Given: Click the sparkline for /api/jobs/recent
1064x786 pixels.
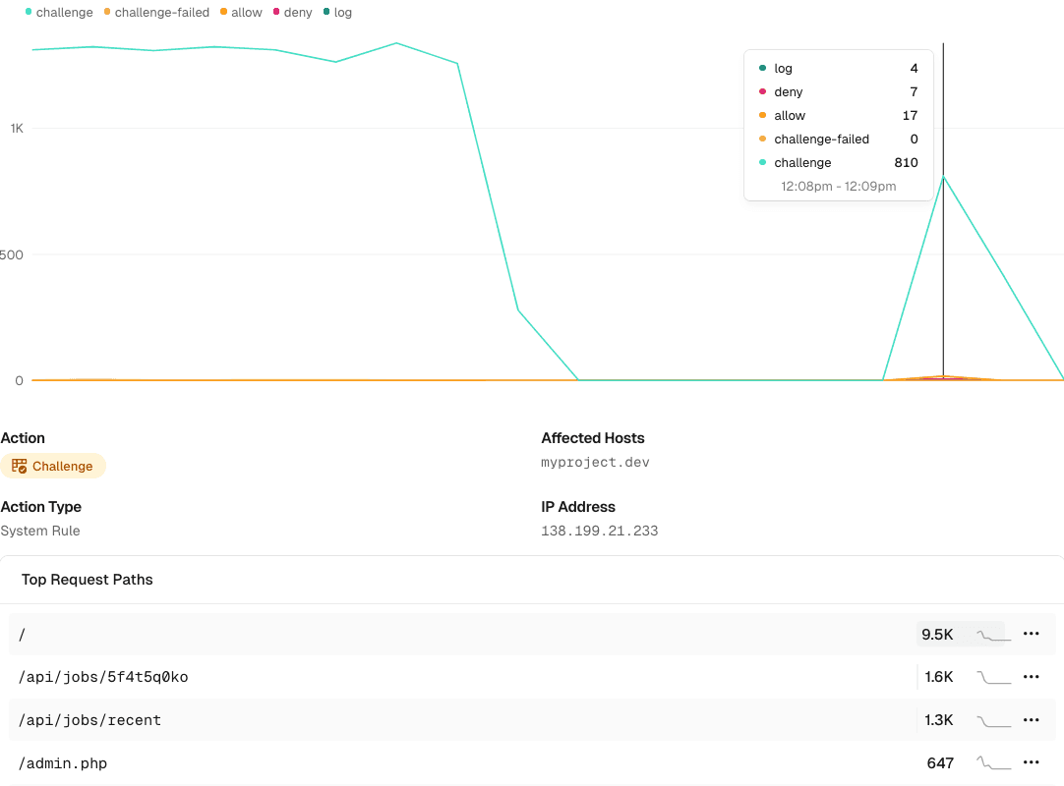Looking at the screenshot, I should (x=993, y=721).
